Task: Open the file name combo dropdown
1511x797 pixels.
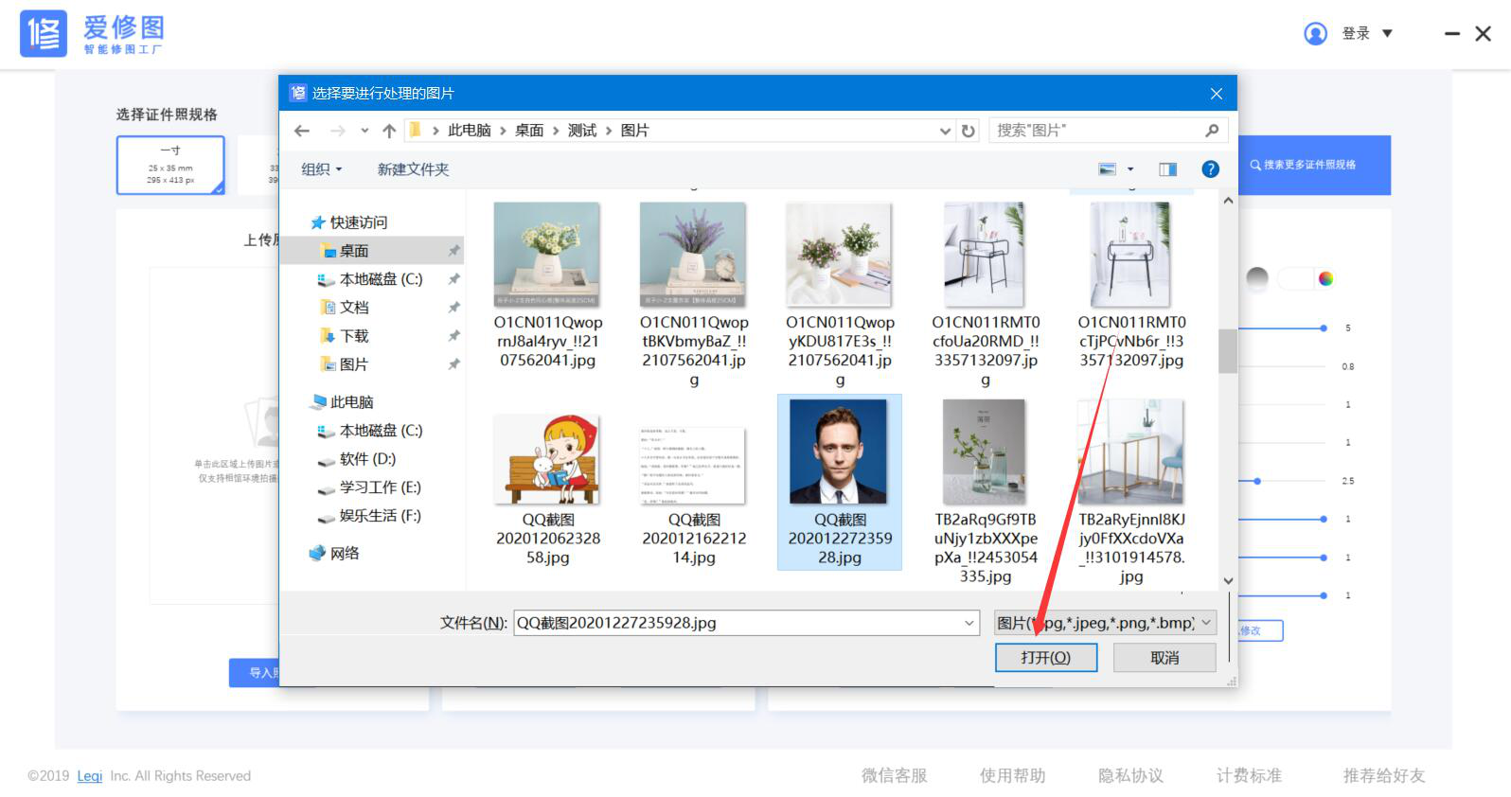Action: pos(969,623)
